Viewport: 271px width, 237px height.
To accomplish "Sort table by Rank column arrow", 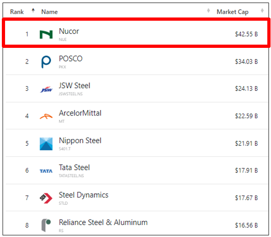I will pos(33,11).
